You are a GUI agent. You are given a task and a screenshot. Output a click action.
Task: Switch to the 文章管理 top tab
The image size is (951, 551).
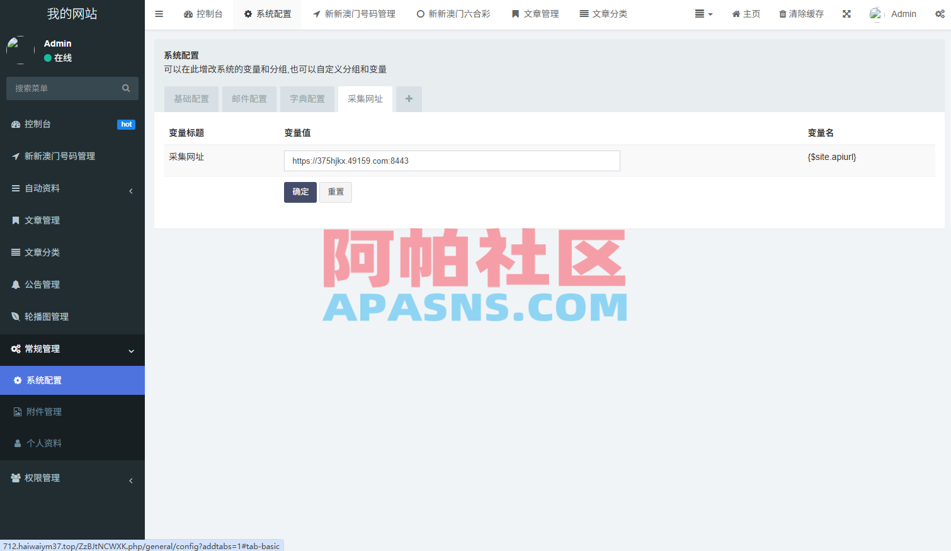(535, 14)
